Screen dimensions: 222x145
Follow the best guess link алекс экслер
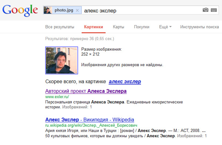pos(125,81)
